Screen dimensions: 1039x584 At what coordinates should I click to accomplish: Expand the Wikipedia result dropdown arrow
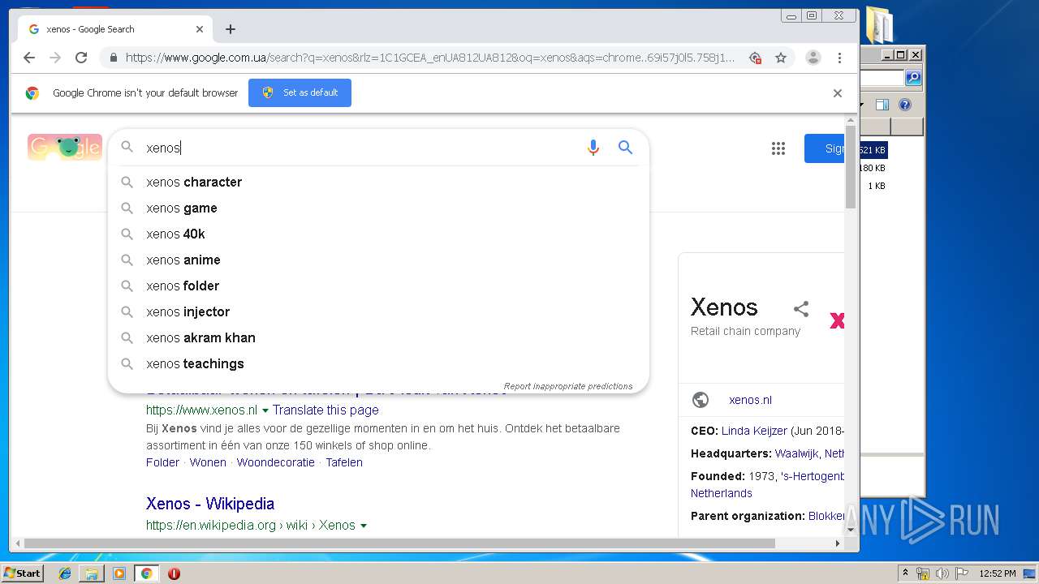pyautogui.click(x=364, y=526)
